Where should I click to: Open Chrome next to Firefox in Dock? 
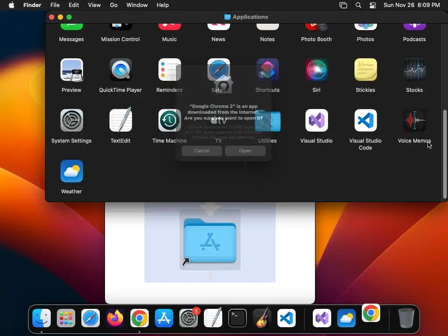coord(140,318)
